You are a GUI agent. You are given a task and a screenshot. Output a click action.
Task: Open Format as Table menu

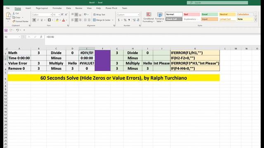pyautogui.click(x=160, y=17)
